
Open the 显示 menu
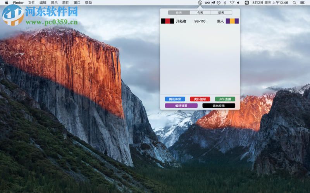(x=54, y=3)
